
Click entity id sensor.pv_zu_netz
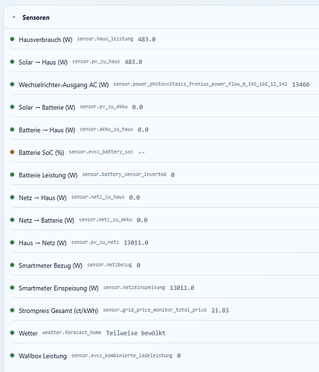[x=95, y=242]
